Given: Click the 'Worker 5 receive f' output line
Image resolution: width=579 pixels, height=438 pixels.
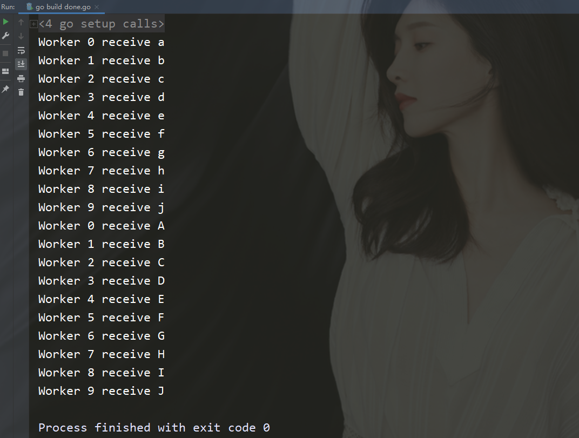Looking at the screenshot, I should point(101,134).
